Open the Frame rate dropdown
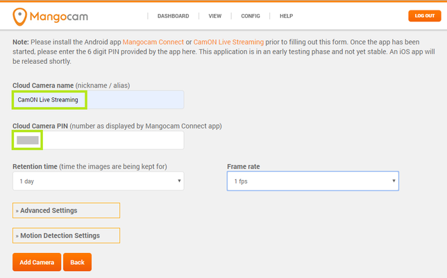Screen dimensions: 447x278 [x=313, y=181]
